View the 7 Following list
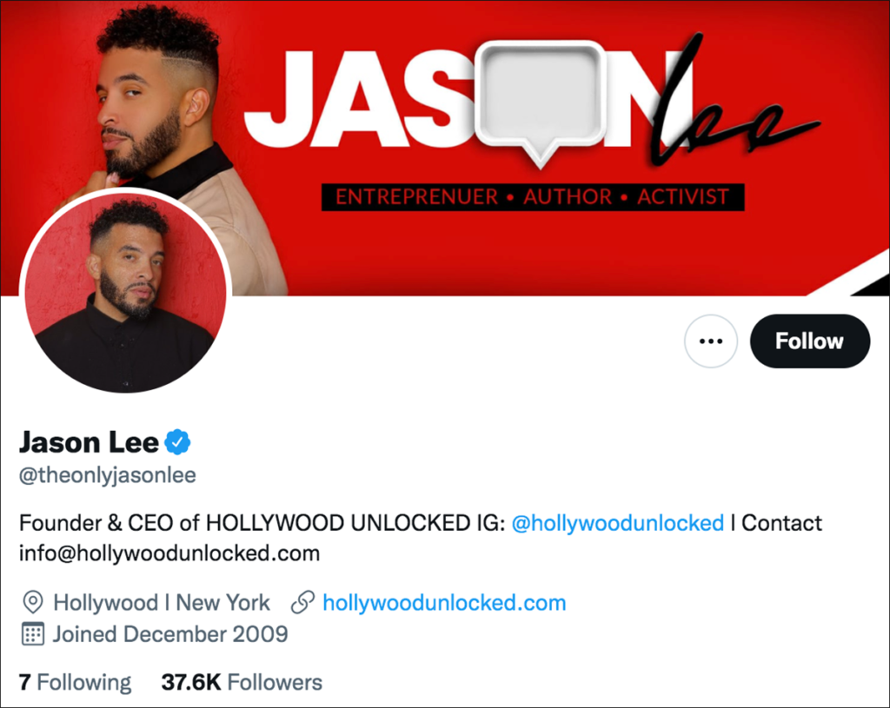The image size is (890, 708). pos(75,682)
